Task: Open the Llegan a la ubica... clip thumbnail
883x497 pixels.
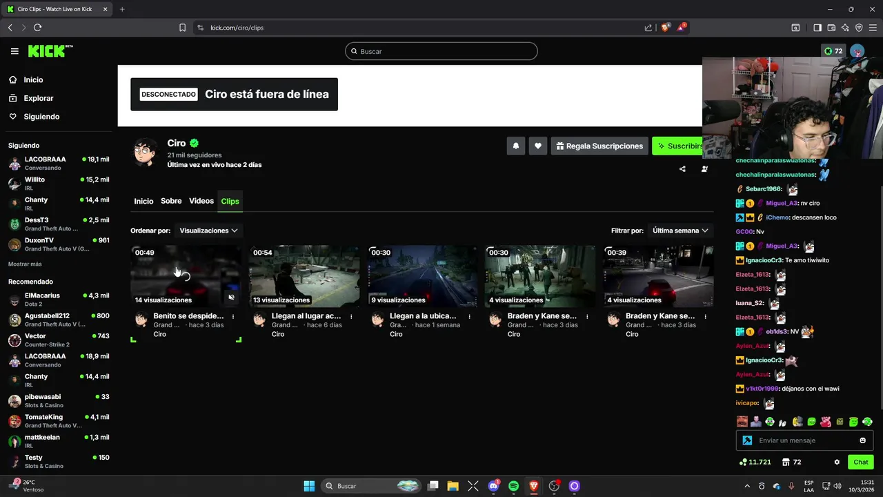Action: point(422,276)
